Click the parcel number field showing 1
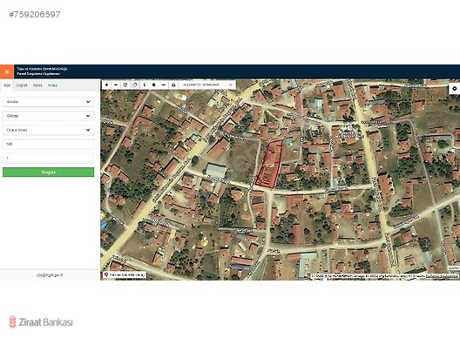 click(49, 159)
